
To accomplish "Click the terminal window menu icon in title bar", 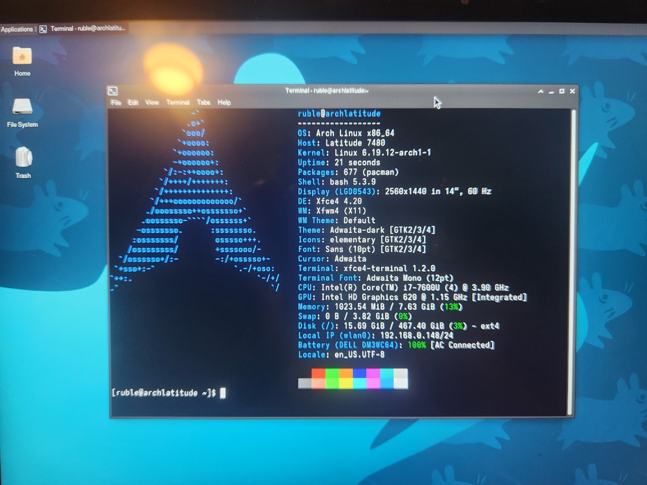I will coord(113,91).
